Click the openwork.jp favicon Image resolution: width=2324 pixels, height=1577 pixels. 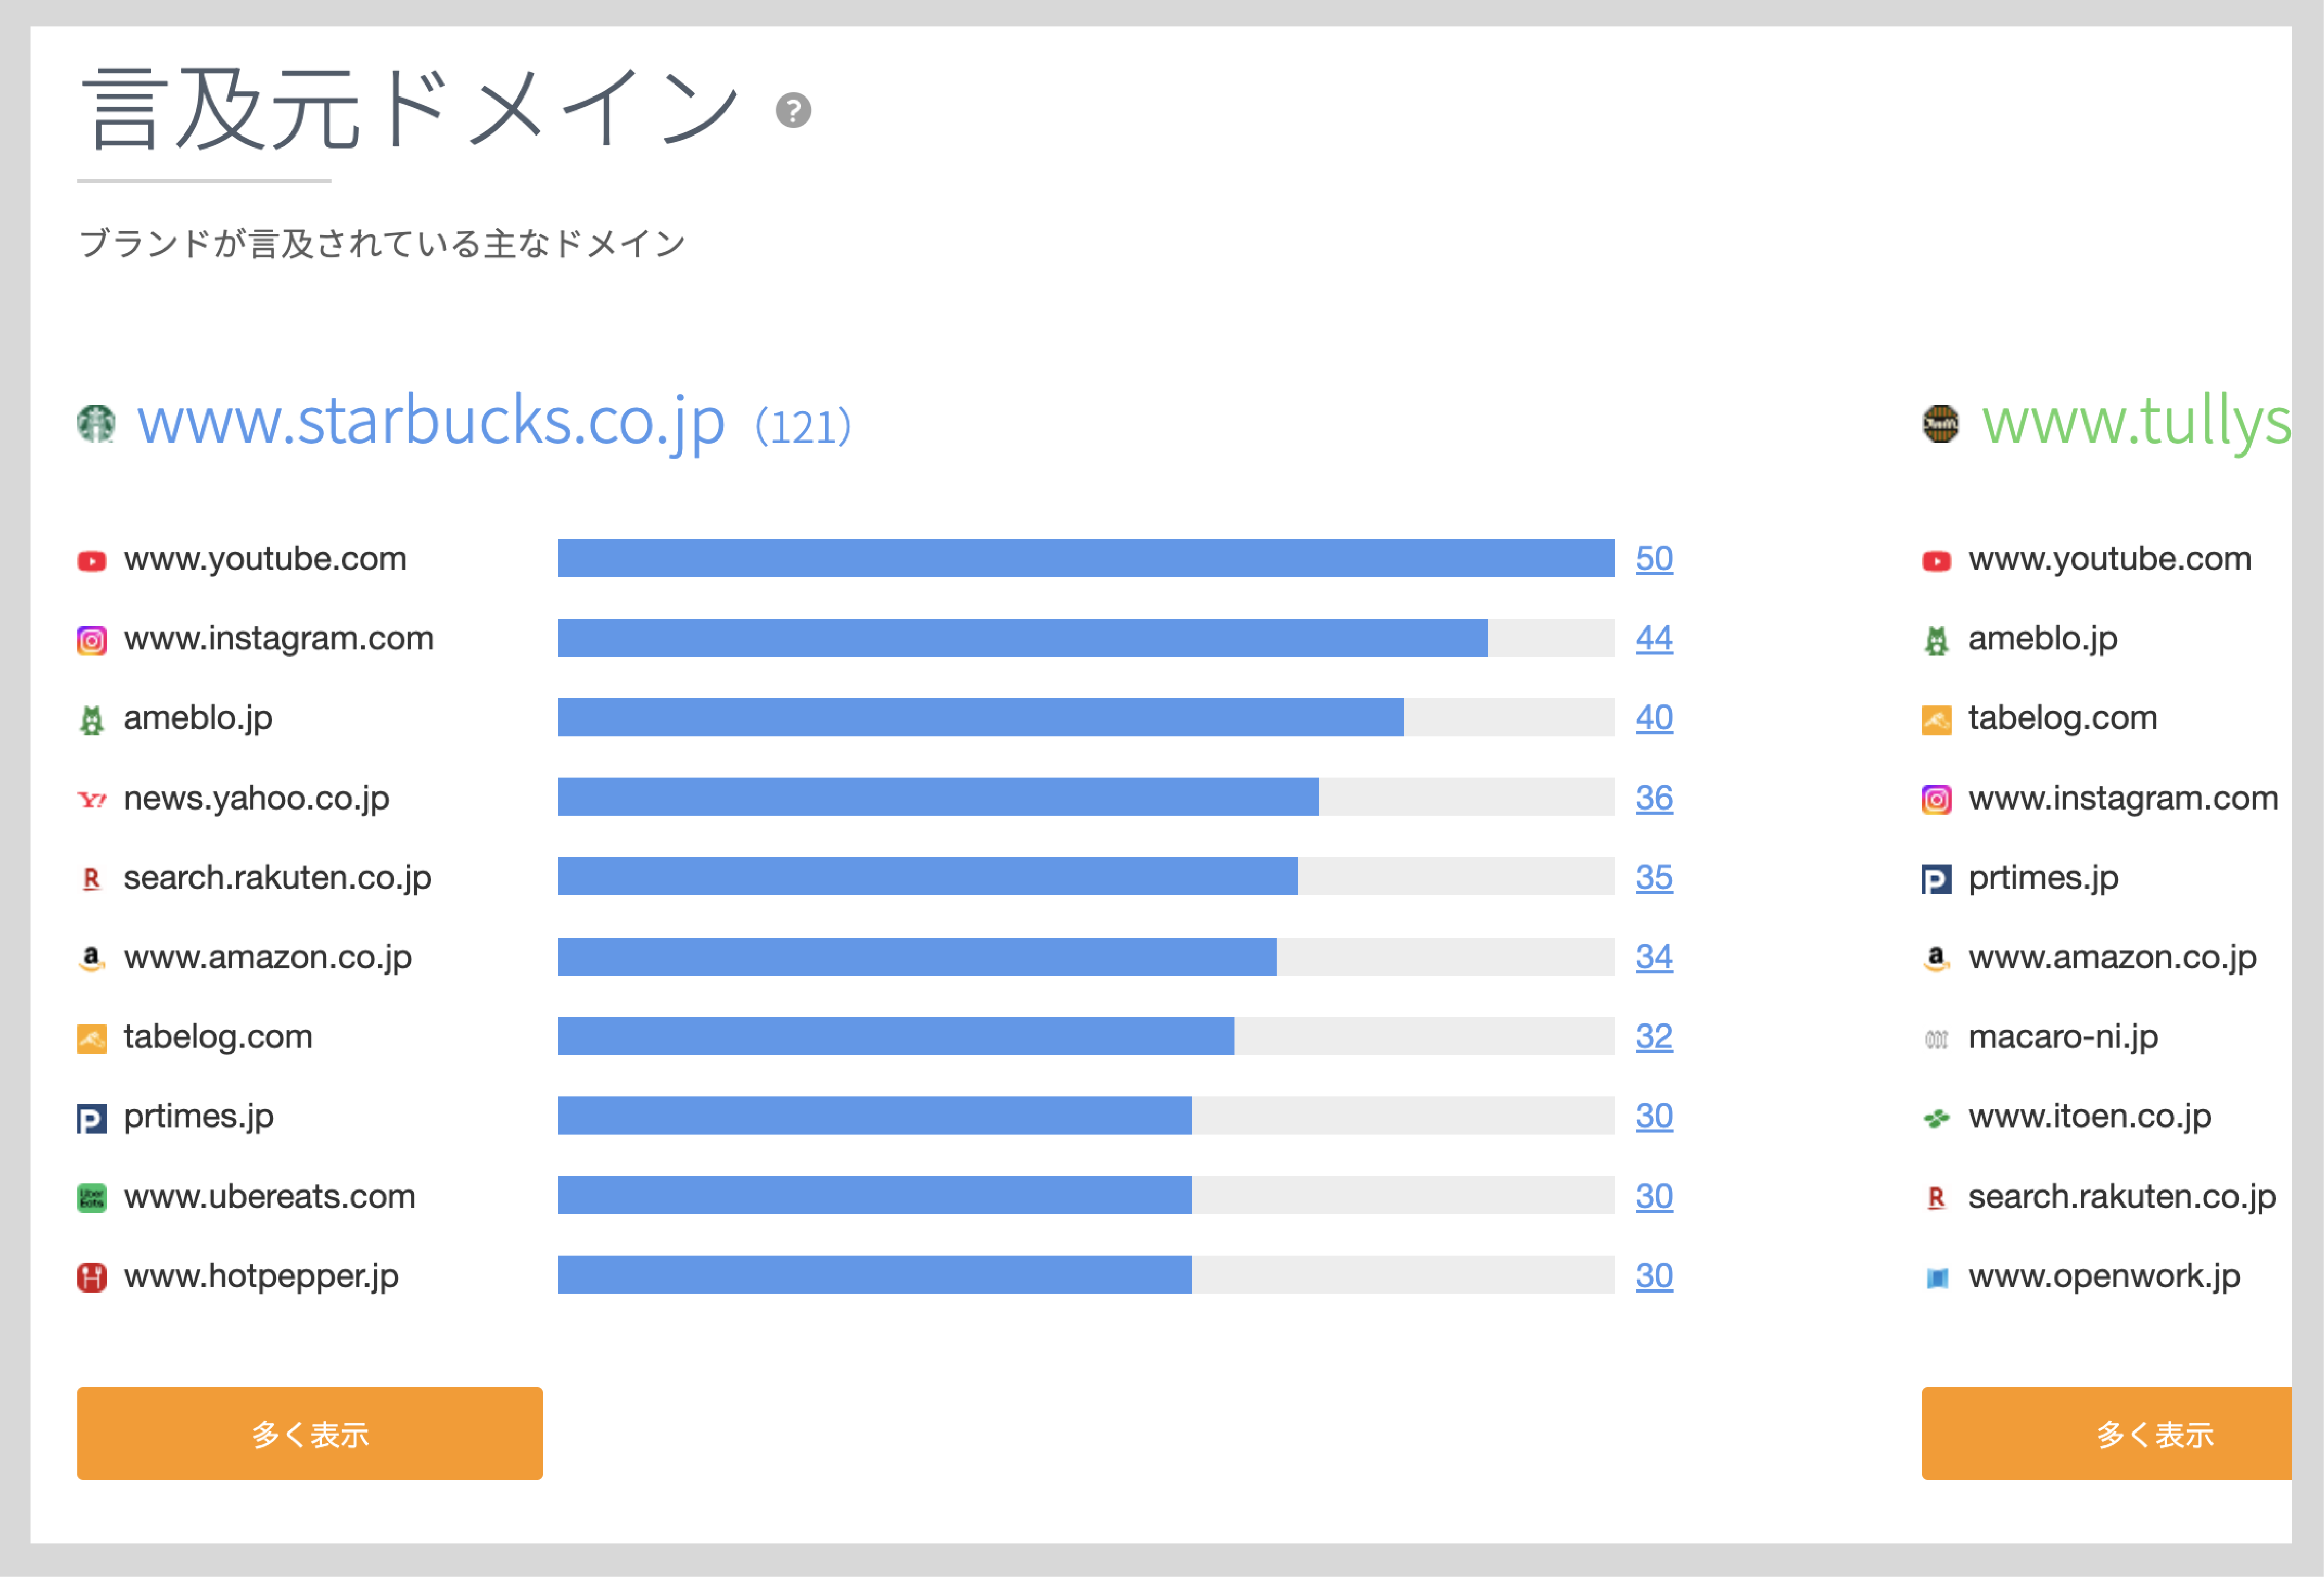click(x=1937, y=1277)
